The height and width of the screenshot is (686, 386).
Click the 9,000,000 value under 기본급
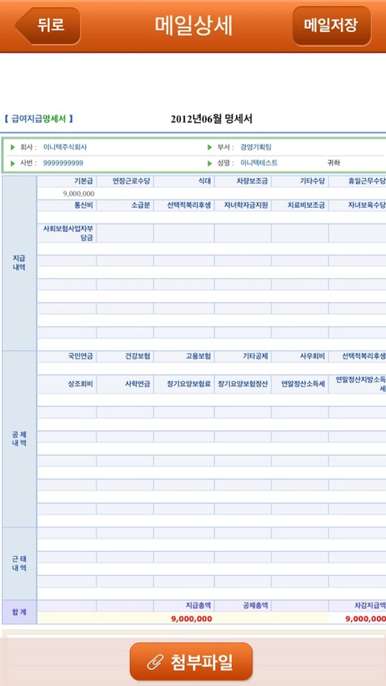(x=79, y=194)
